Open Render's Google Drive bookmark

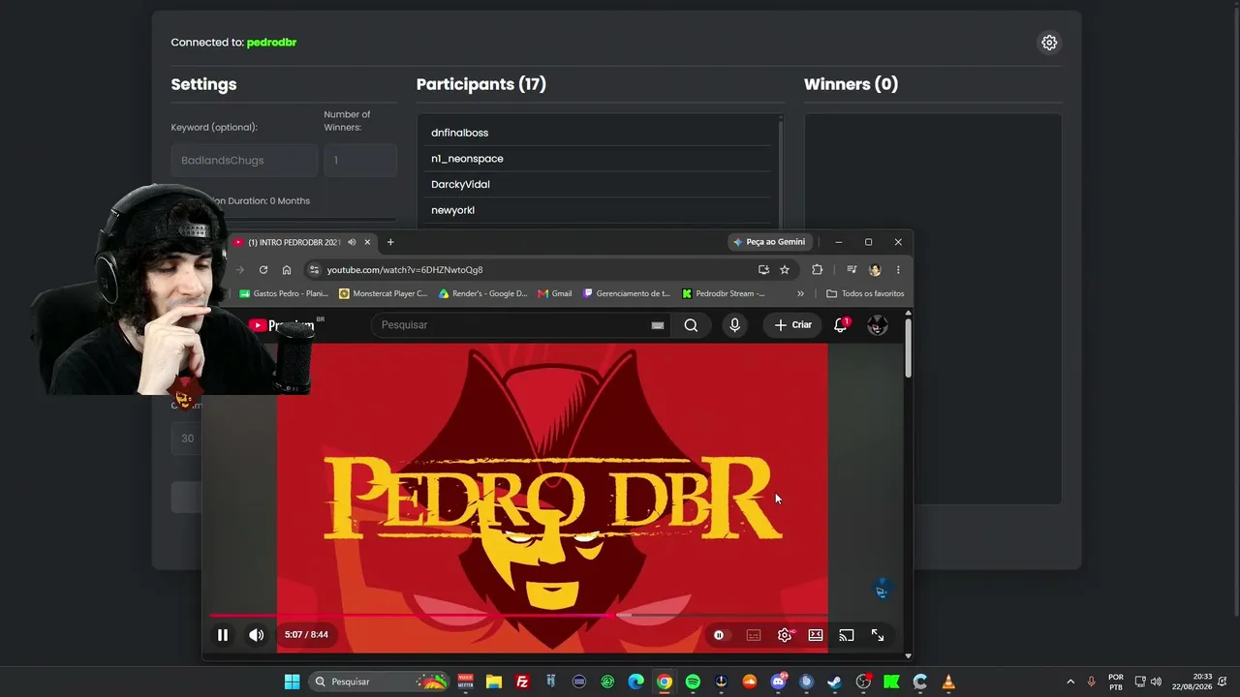482,293
